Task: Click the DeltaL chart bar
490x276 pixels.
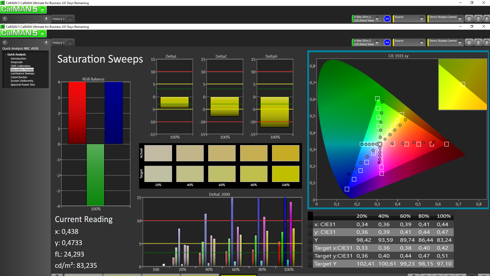Action: click(x=175, y=102)
